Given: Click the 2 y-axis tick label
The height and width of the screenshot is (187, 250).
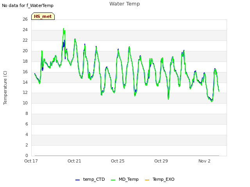Looking at the screenshot, I should (x=27, y=145).
